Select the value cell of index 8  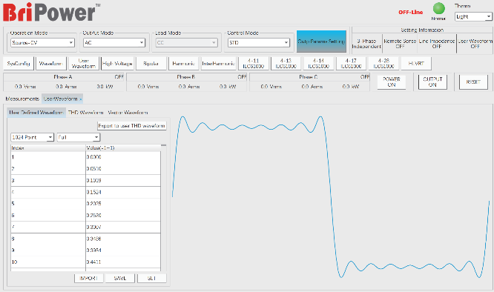tap(123, 239)
